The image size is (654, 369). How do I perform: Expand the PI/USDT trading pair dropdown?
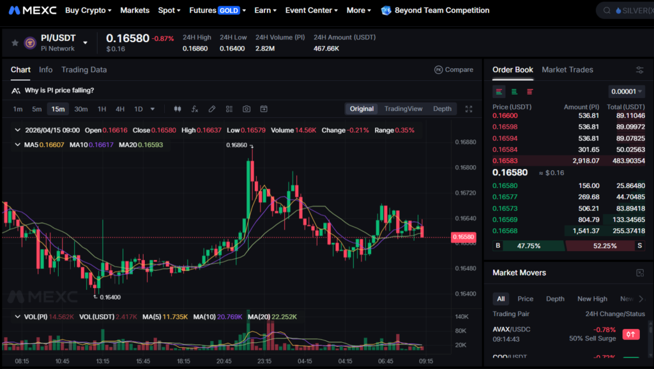86,43
